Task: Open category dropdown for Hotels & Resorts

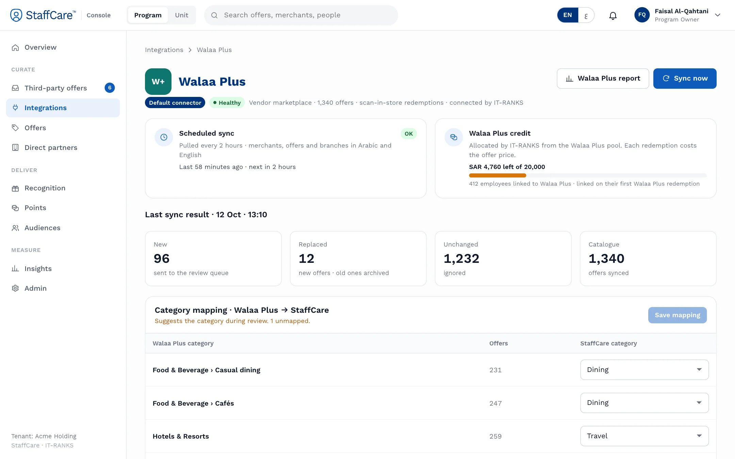Action: 644,436
